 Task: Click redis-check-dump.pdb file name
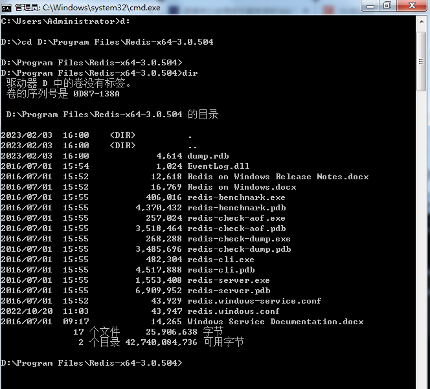[239, 249]
